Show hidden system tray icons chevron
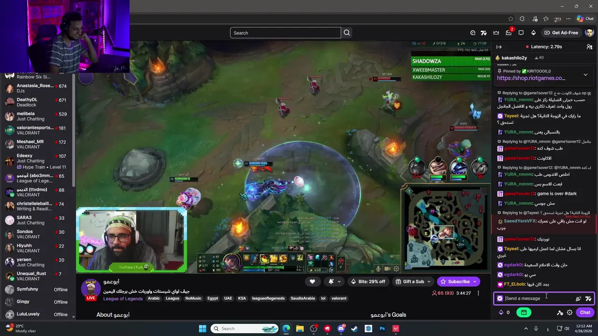Viewport: 598px width, 336px height. [525, 329]
